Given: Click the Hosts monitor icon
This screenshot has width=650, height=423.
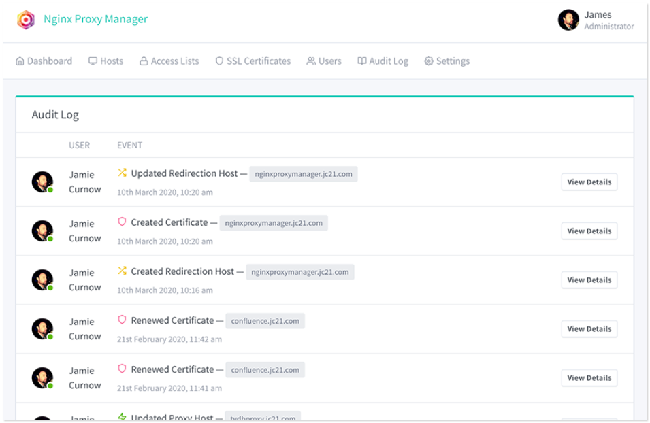Looking at the screenshot, I should click(x=93, y=61).
